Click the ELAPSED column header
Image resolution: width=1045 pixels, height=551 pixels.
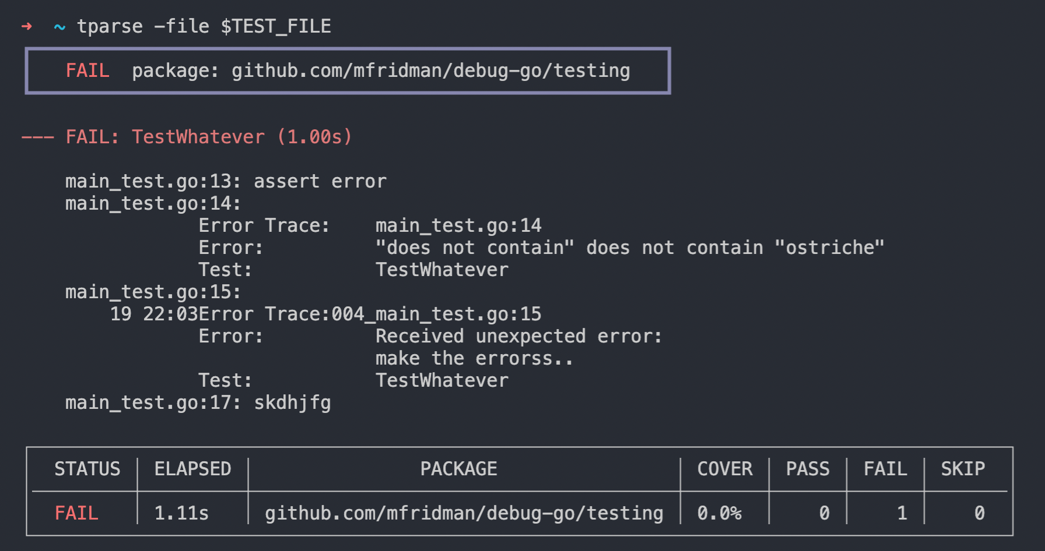click(x=192, y=469)
